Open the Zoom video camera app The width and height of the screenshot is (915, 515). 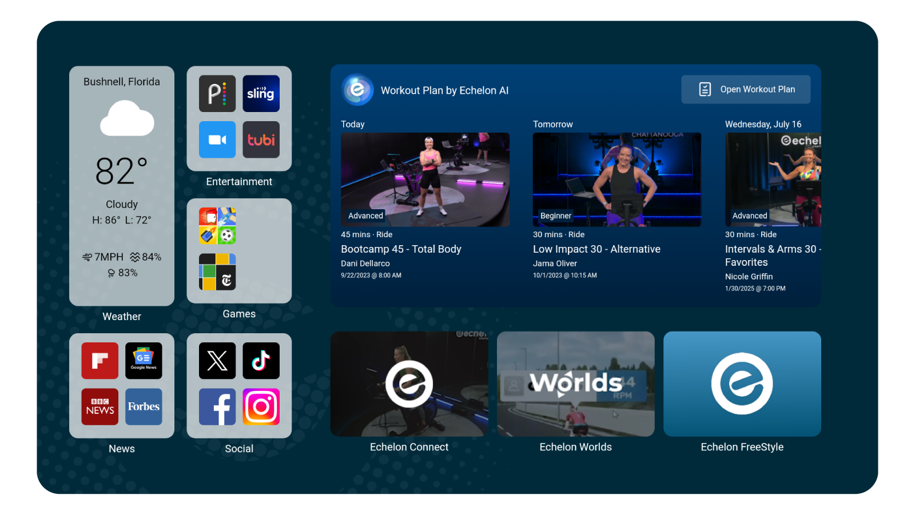[217, 139]
